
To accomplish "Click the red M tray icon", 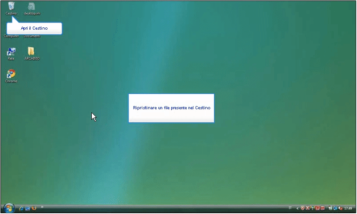I will [x=322, y=208].
